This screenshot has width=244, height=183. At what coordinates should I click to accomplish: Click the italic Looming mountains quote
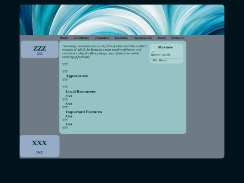tap(105, 52)
